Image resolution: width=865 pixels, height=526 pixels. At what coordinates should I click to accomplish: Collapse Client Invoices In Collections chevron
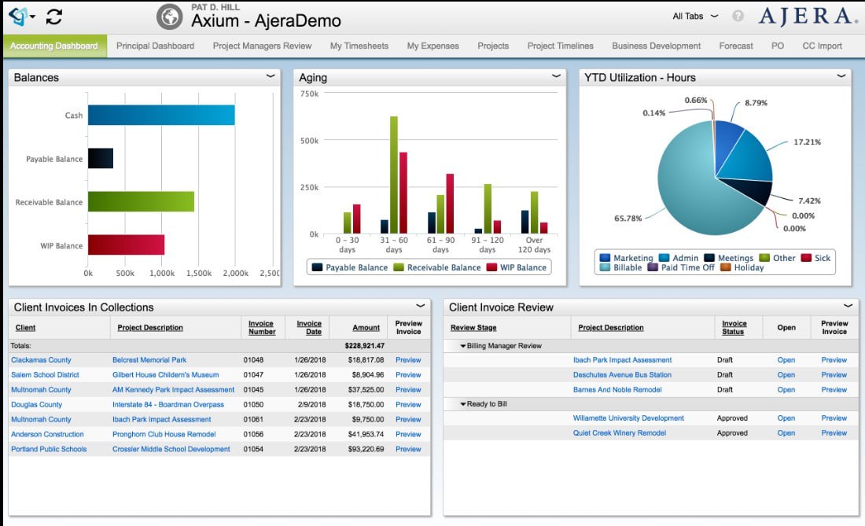[x=421, y=305]
